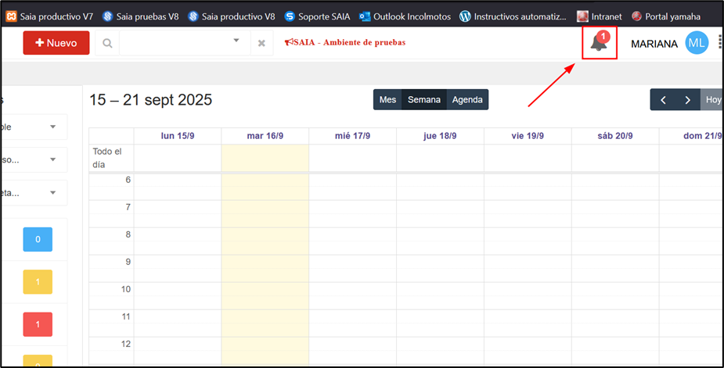Expand the first left sidebar dropdown
Viewport: 724px width, 368px height.
(53, 127)
